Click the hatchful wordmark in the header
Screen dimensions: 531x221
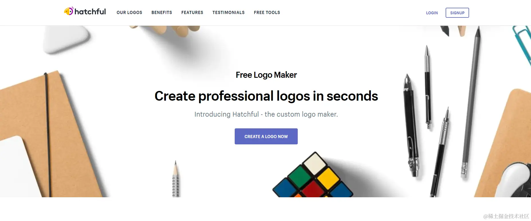(x=90, y=12)
